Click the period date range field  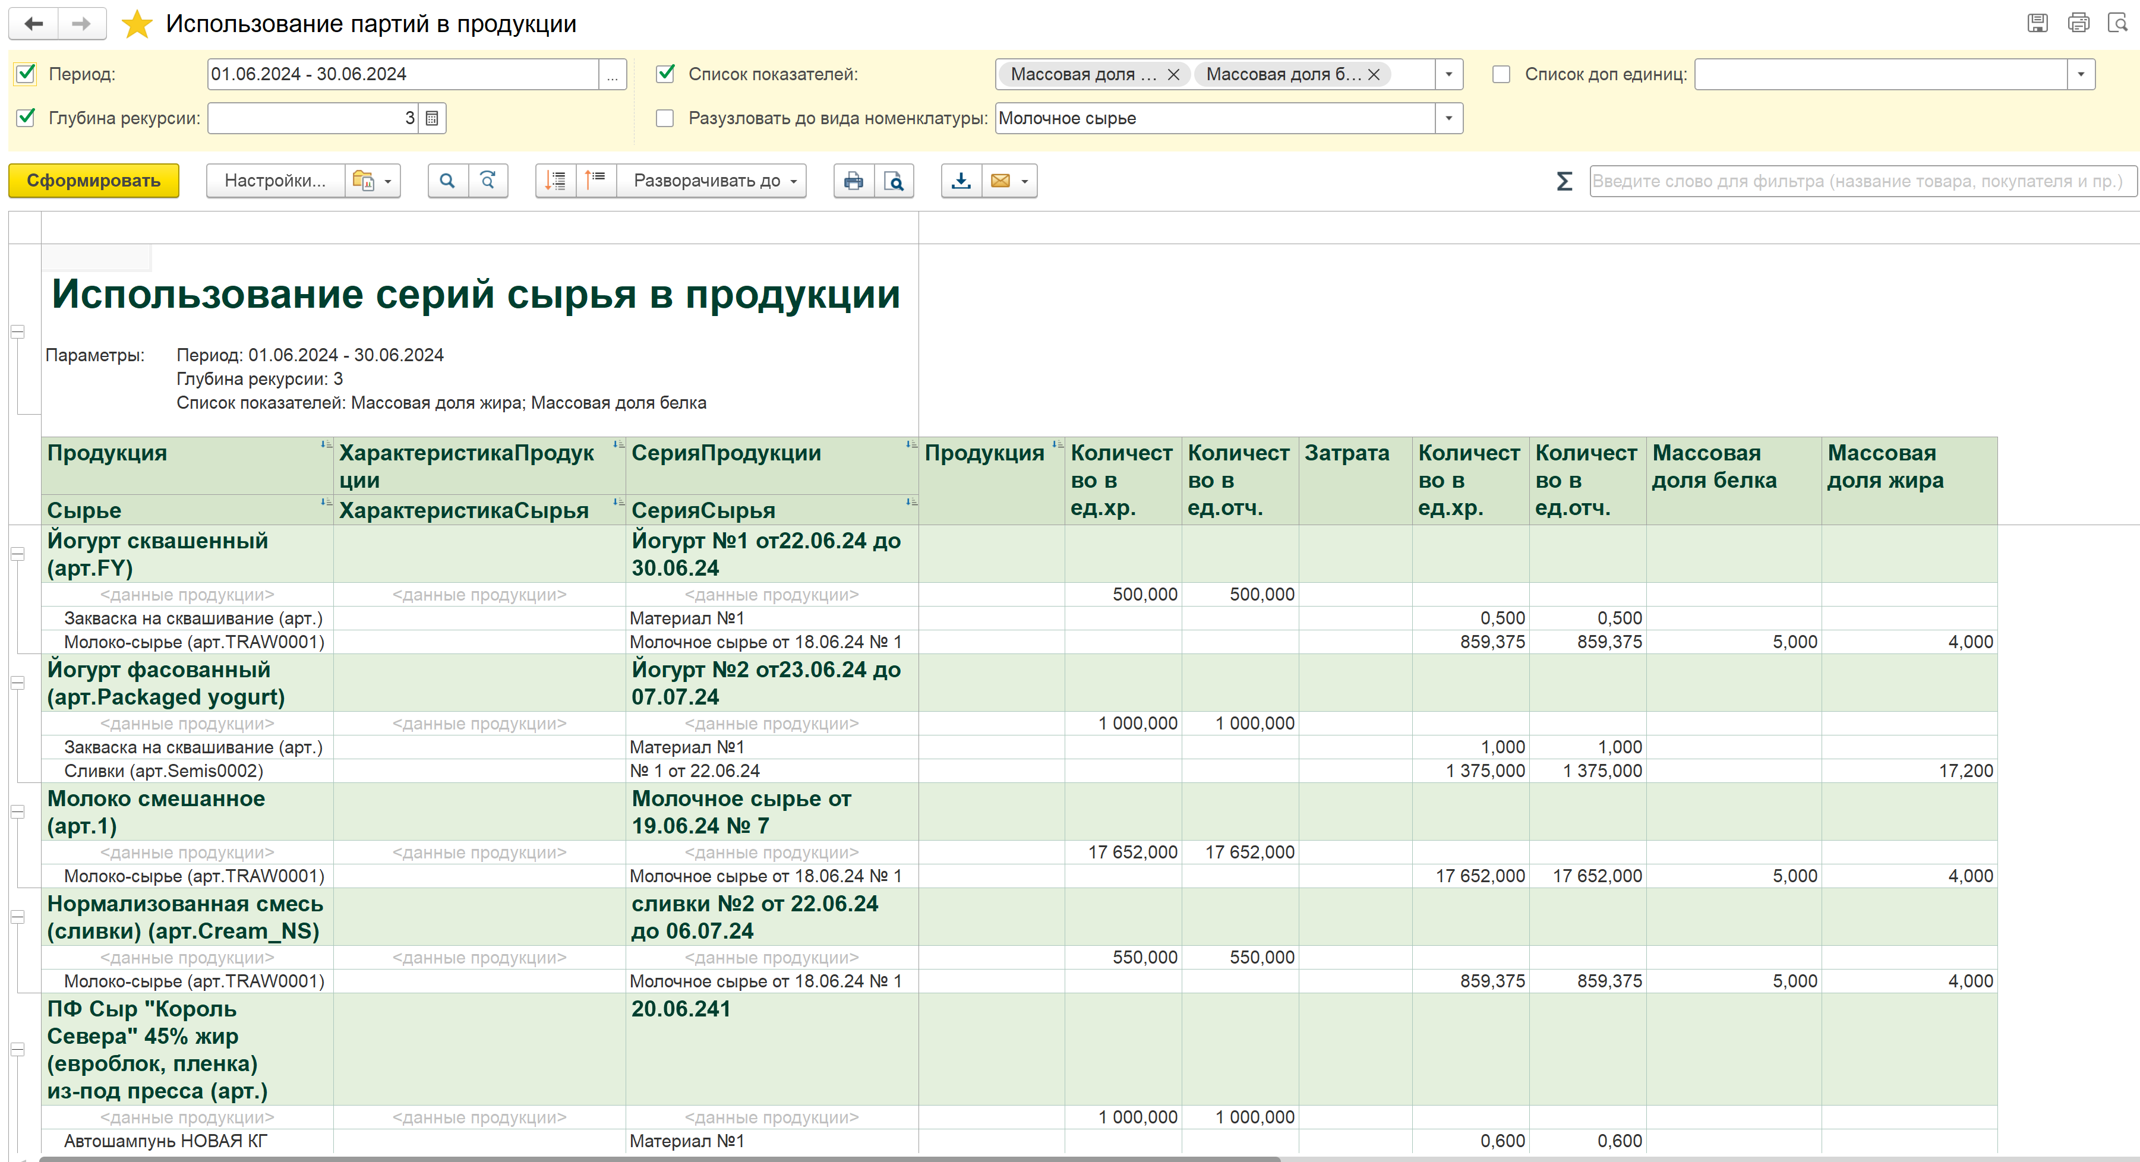click(x=403, y=75)
